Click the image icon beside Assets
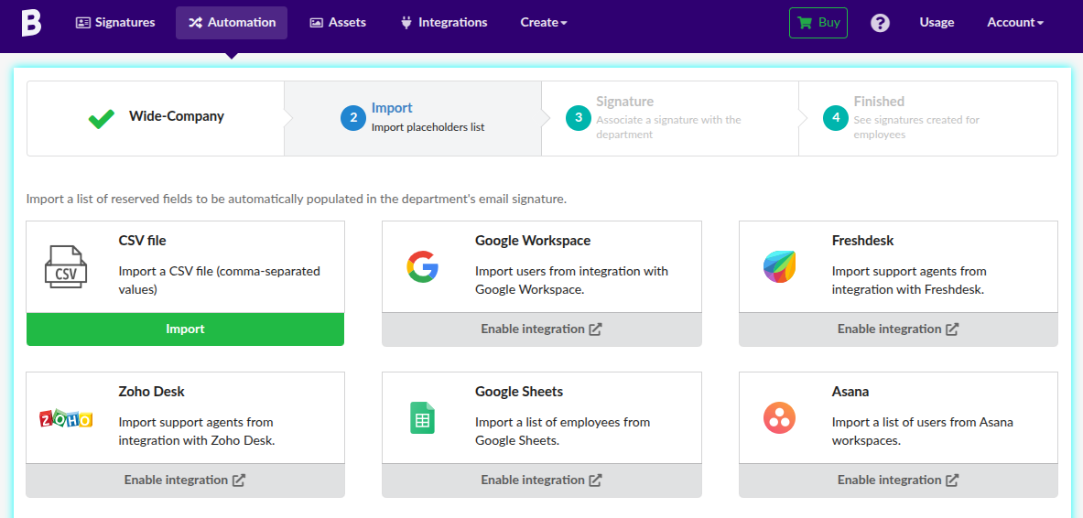This screenshot has width=1083, height=518. click(x=317, y=23)
